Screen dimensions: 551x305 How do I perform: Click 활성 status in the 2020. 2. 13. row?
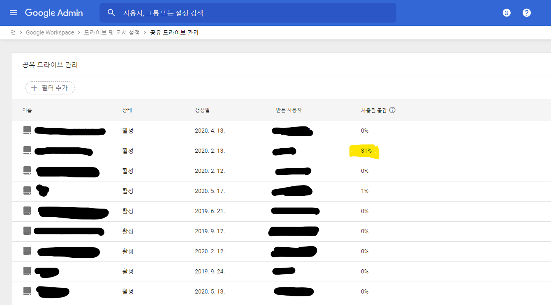click(128, 151)
